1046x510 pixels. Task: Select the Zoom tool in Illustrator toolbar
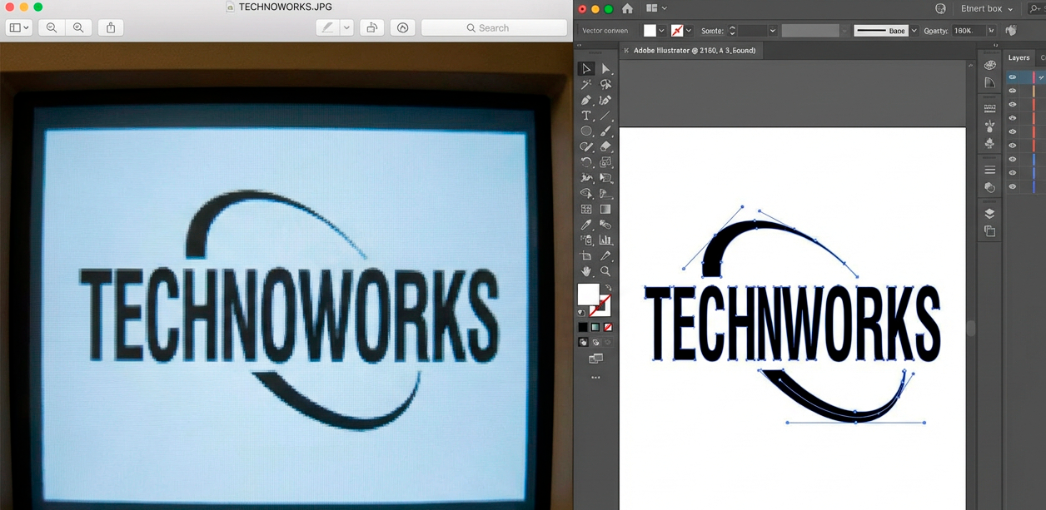coord(605,271)
